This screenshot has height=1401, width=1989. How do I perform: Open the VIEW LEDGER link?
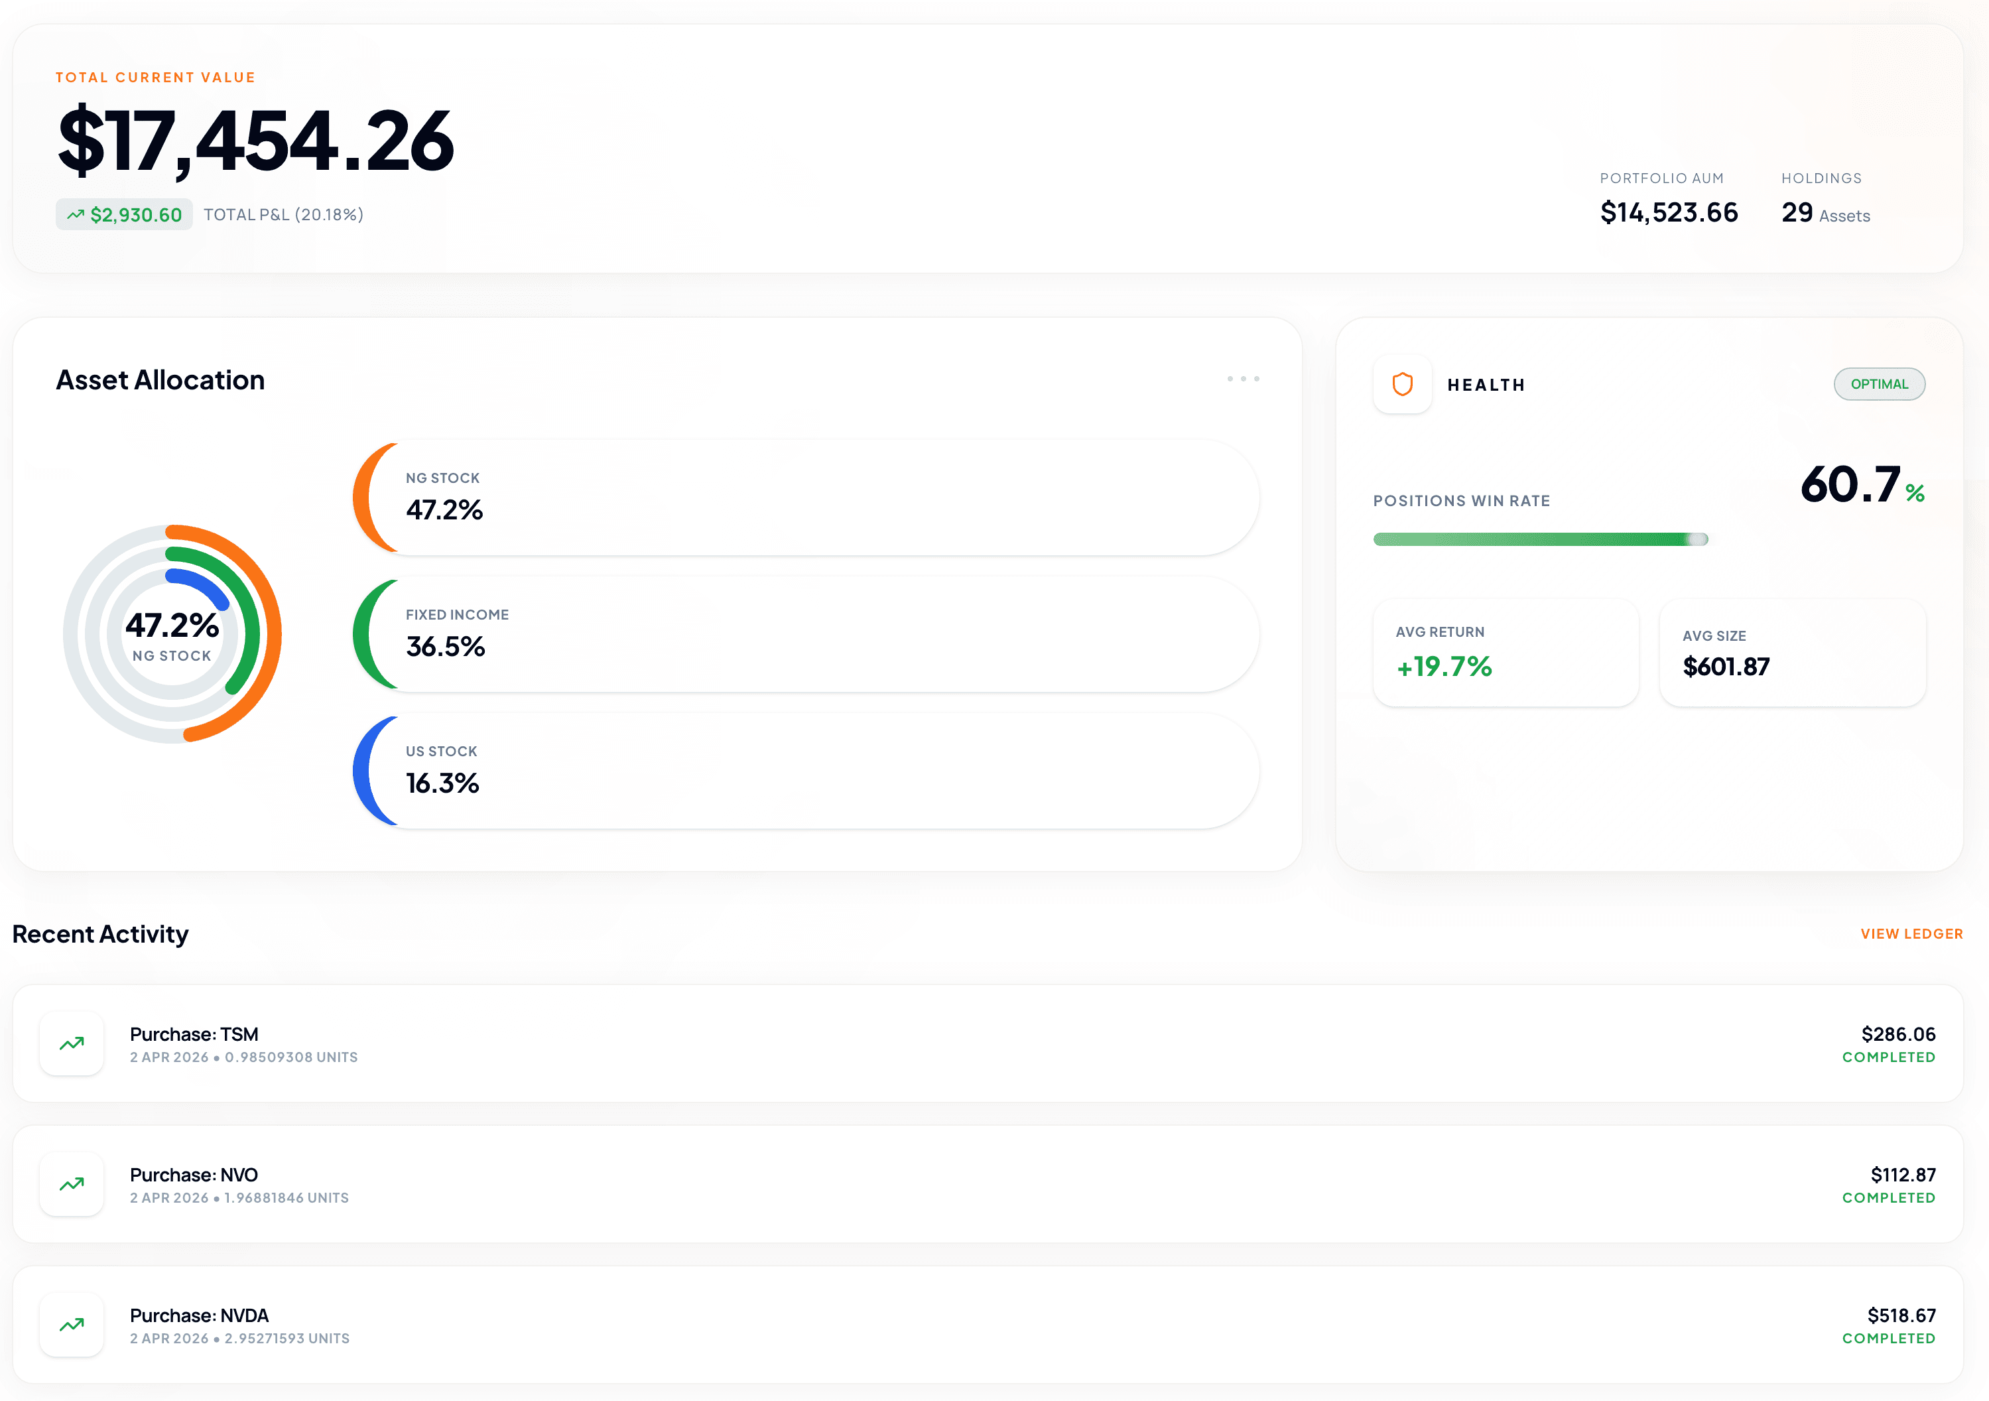(x=1911, y=934)
